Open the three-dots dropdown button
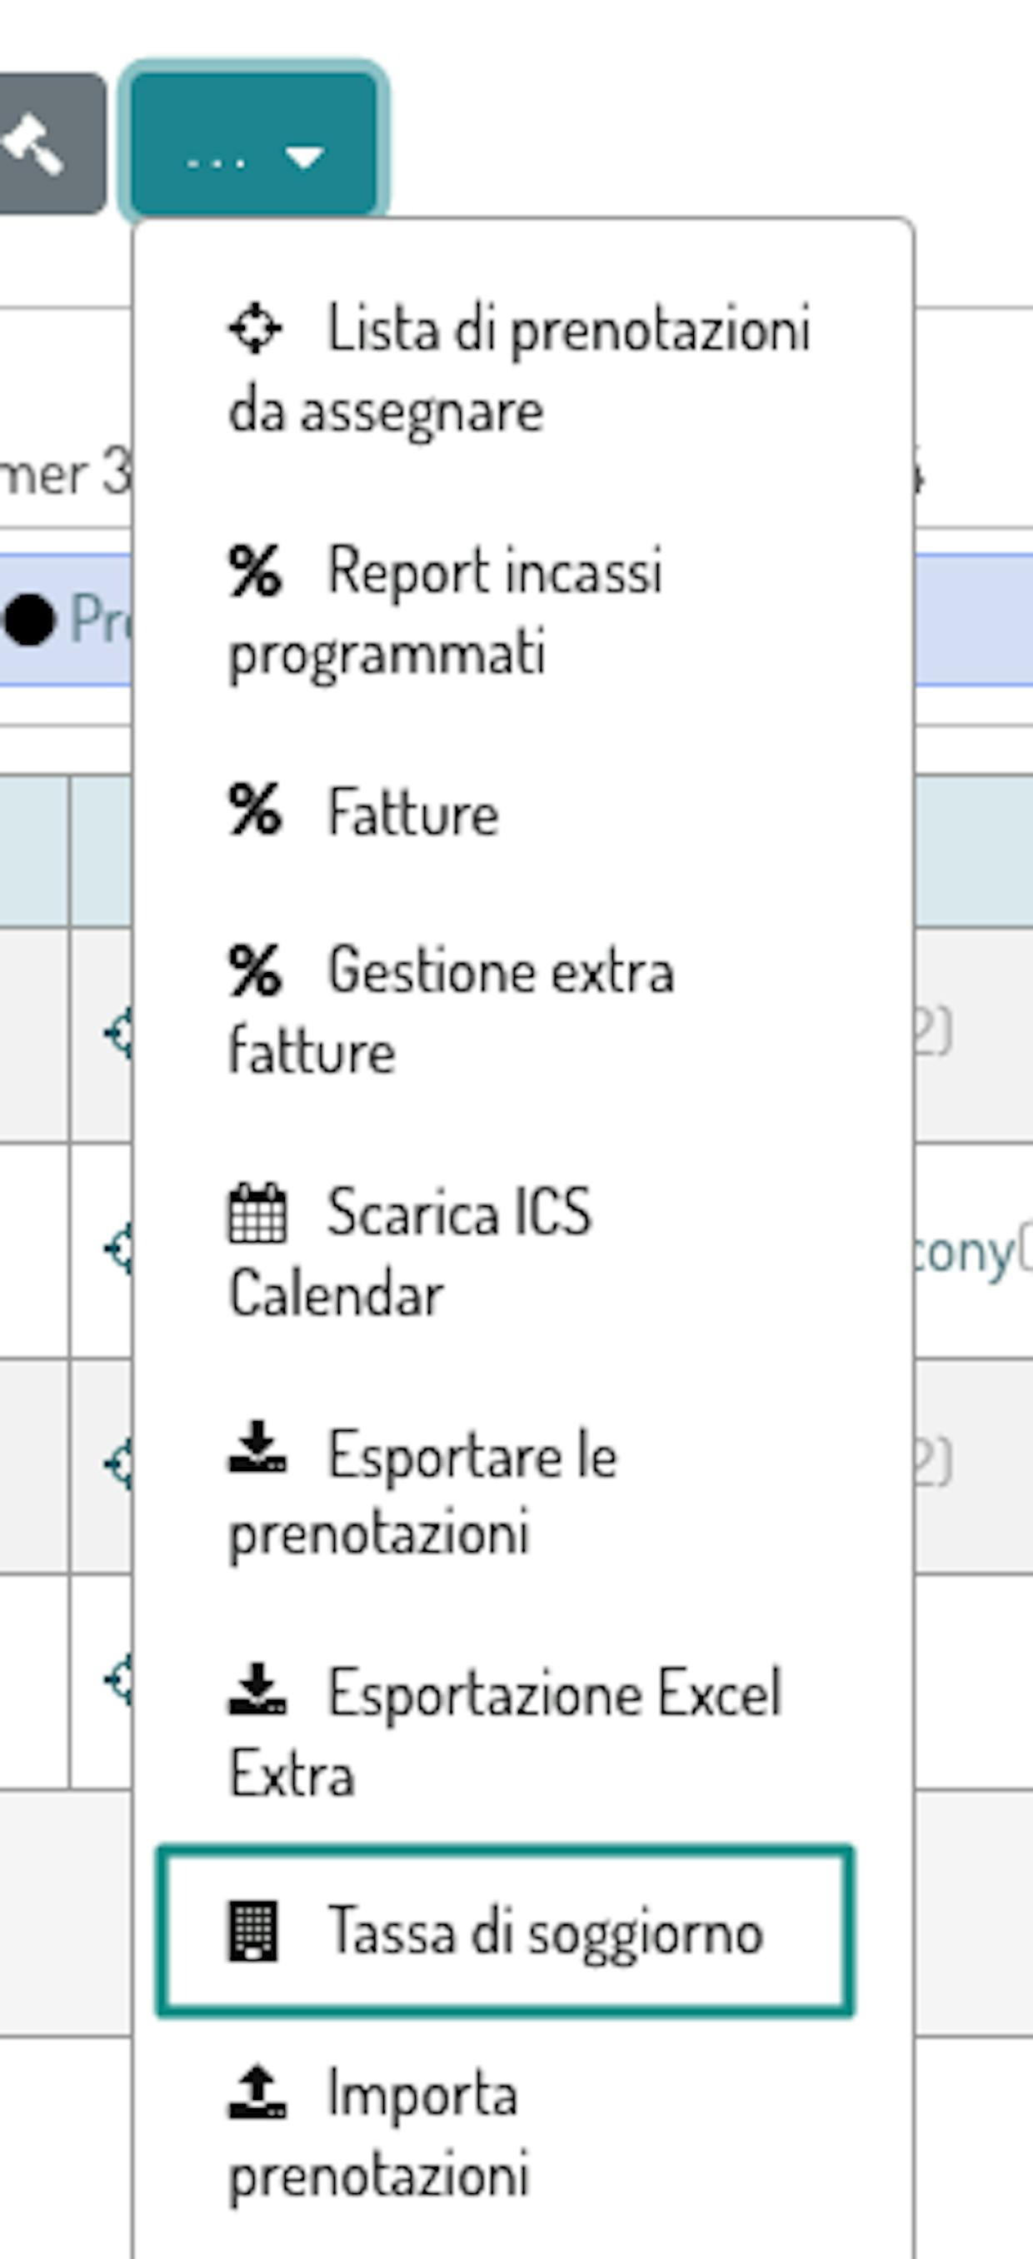The width and height of the screenshot is (1033, 2259). [255, 144]
